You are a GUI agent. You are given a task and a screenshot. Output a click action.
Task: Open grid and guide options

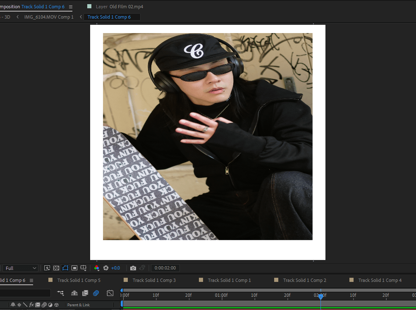[x=84, y=268]
